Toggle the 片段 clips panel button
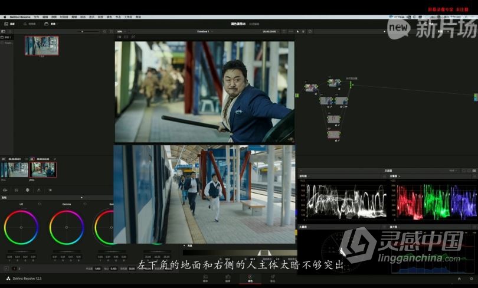Viewport: 478px width, 288px height. click(50, 24)
